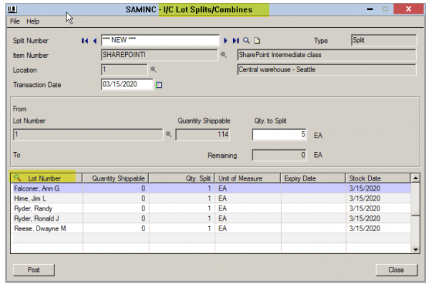The height and width of the screenshot is (284, 429).
Task: Open Item Number finder icon
Action: coord(224,55)
